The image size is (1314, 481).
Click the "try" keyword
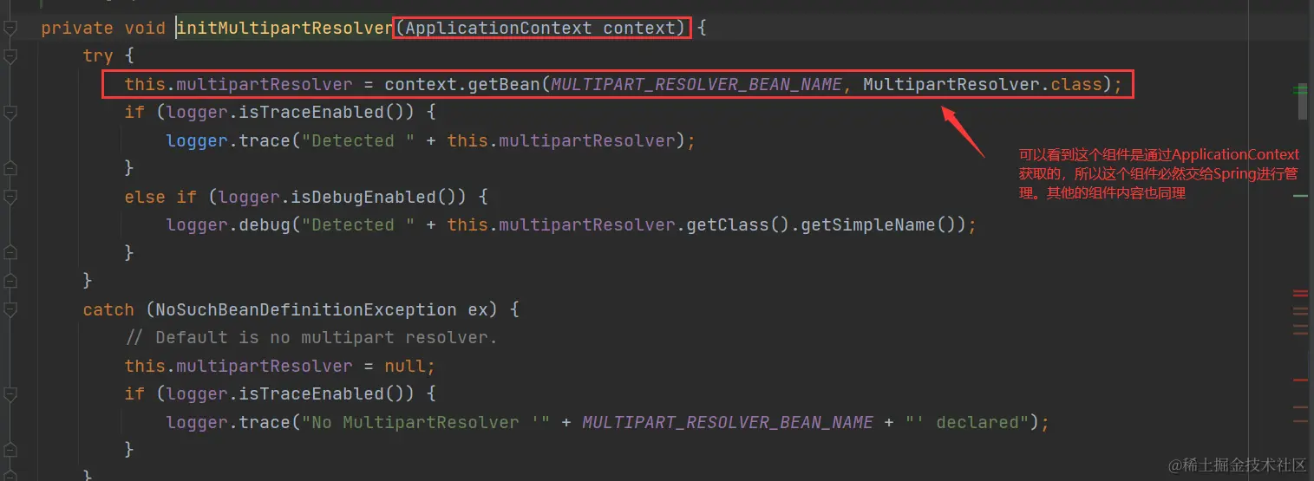[98, 55]
